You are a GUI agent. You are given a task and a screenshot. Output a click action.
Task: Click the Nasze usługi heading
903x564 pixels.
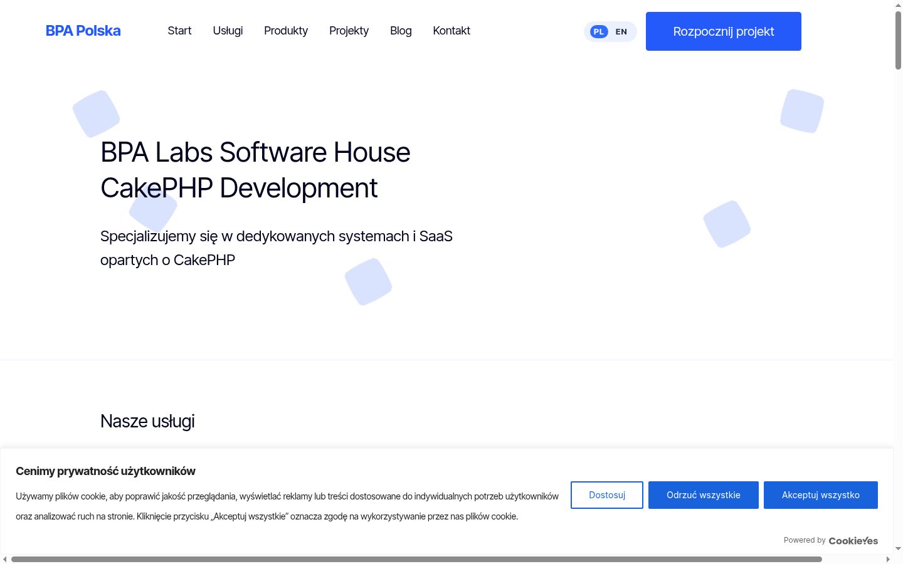coord(147,421)
